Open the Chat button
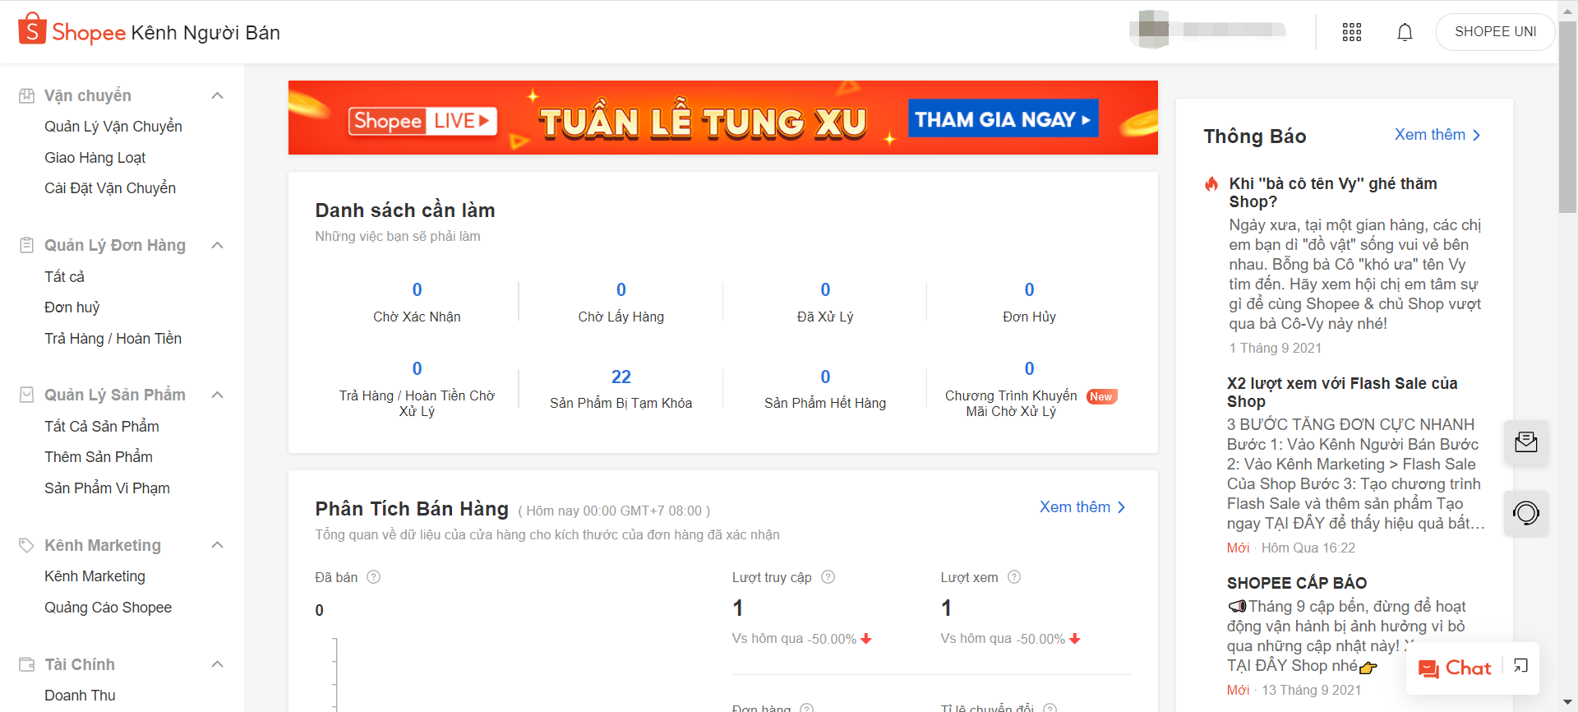 click(1456, 668)
